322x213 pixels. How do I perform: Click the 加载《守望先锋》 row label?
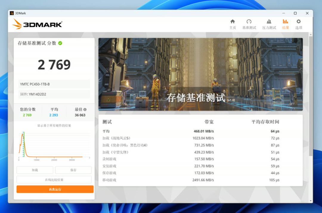[115, 152]
